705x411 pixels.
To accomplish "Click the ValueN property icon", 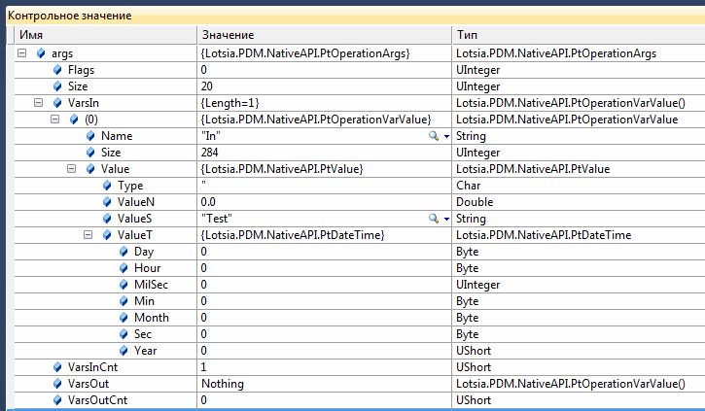I will click(x=107, y=202).
